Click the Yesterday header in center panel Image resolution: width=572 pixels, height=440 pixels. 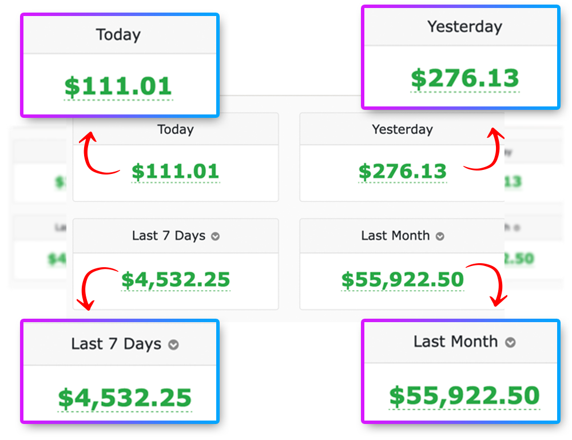pos(402,130)
